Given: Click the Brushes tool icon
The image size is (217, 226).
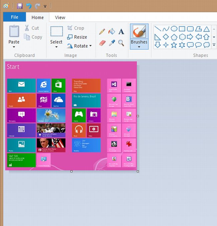Looking at the screenshot, I should point(139,31).
